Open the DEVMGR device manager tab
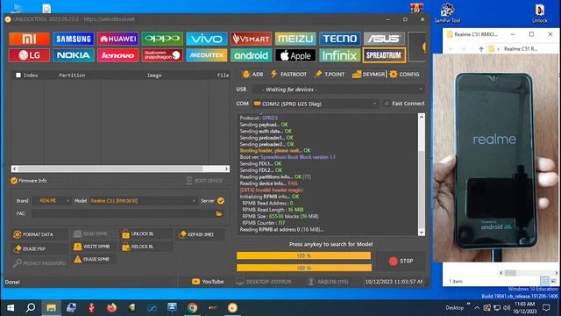 368,74
